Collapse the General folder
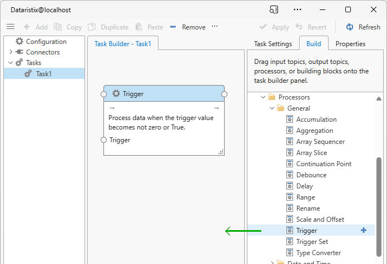Screen dimensions: 387x264 tap(272, 108)
